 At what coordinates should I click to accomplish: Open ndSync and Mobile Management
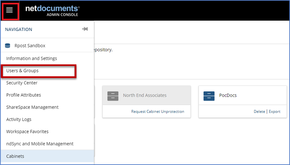[x=40, y=144]
